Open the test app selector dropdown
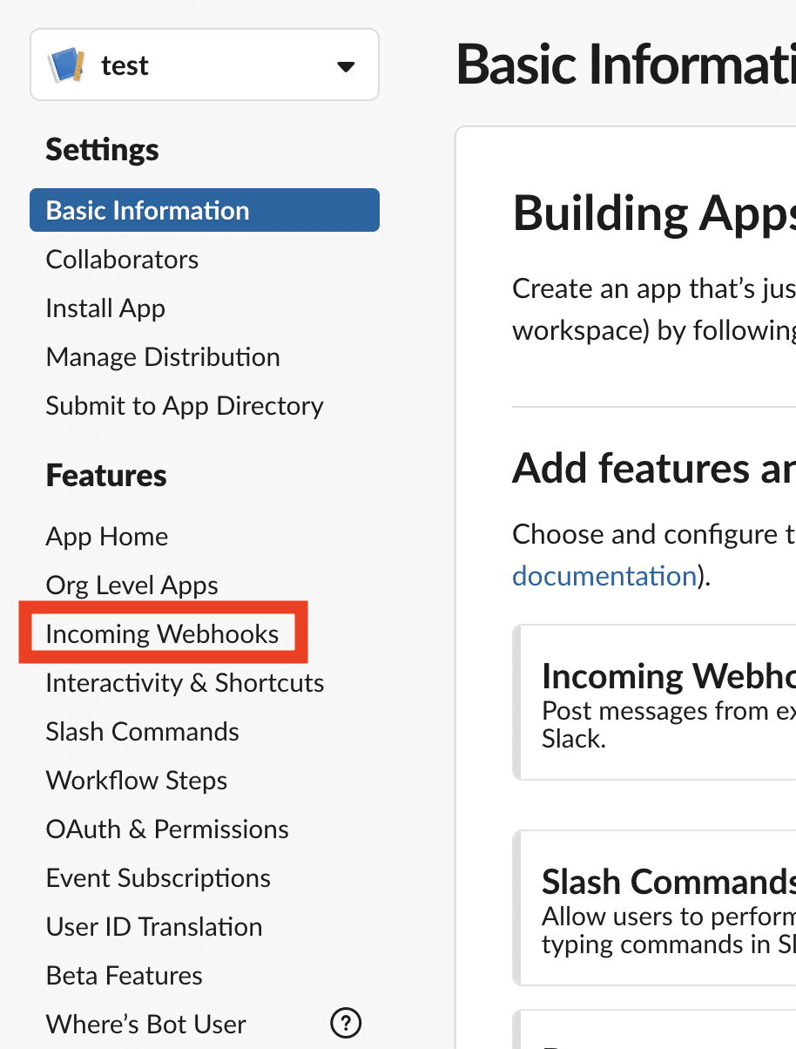 point(345,66)
